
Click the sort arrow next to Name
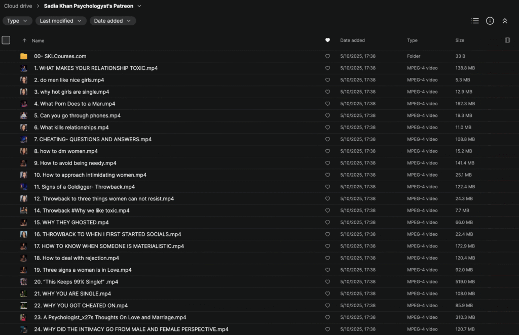[x=24, y=40]
